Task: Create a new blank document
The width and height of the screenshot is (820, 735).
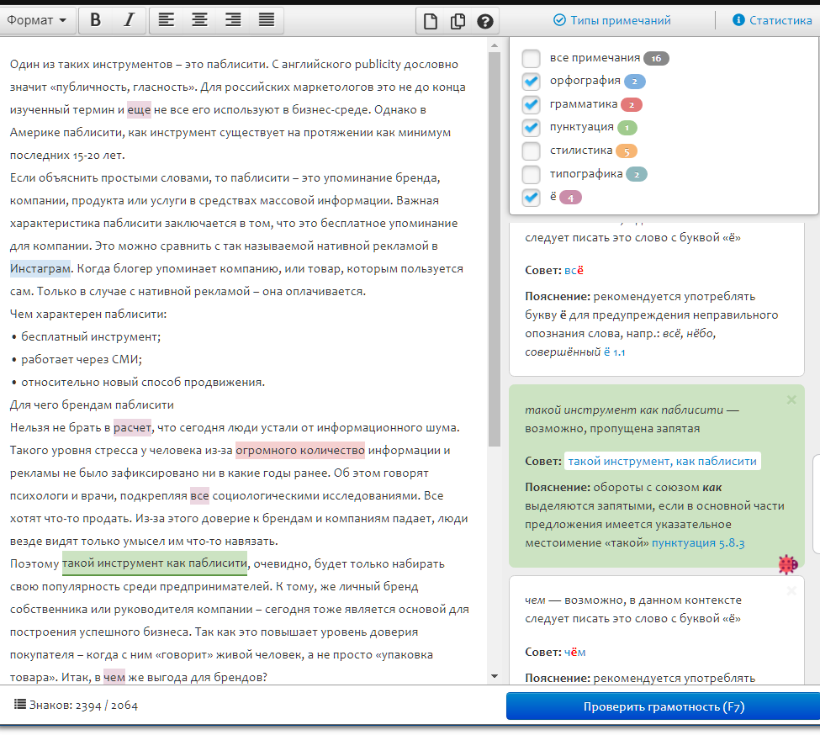Action: pos(431,21)
